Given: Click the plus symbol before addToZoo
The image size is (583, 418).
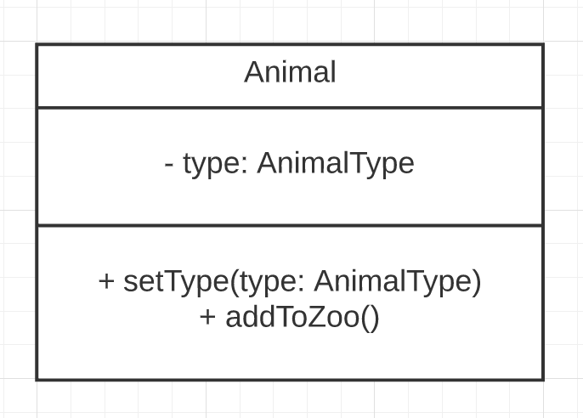Looking at the screenshot, I should click(207, 317).
